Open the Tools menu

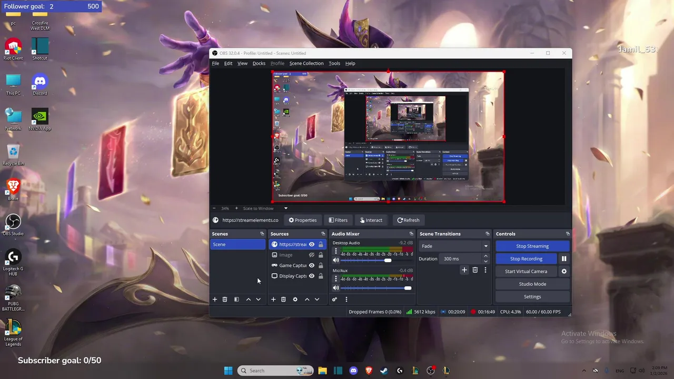tap(334, 63)
